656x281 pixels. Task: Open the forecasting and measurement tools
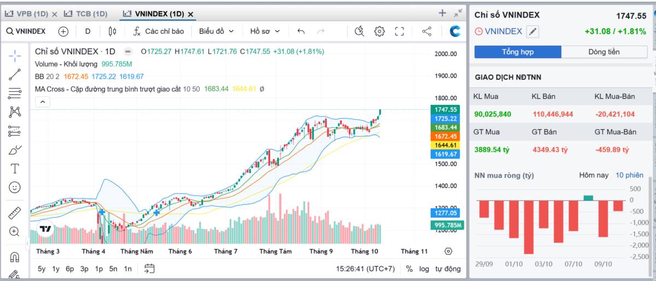point(15,131)
